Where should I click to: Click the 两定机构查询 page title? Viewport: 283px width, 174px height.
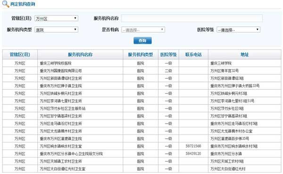[x=23, y=4]
